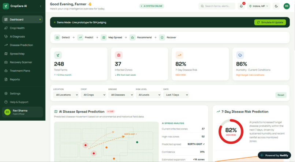The width and height of the screenshot is (295, 162).
Task: Open the All Locations dropdown
Action: (66, 95)
